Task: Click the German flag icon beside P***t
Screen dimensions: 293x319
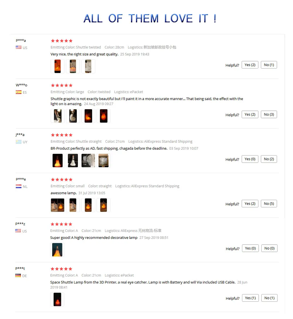Action: pyautogui.click(x=18, y=275)
